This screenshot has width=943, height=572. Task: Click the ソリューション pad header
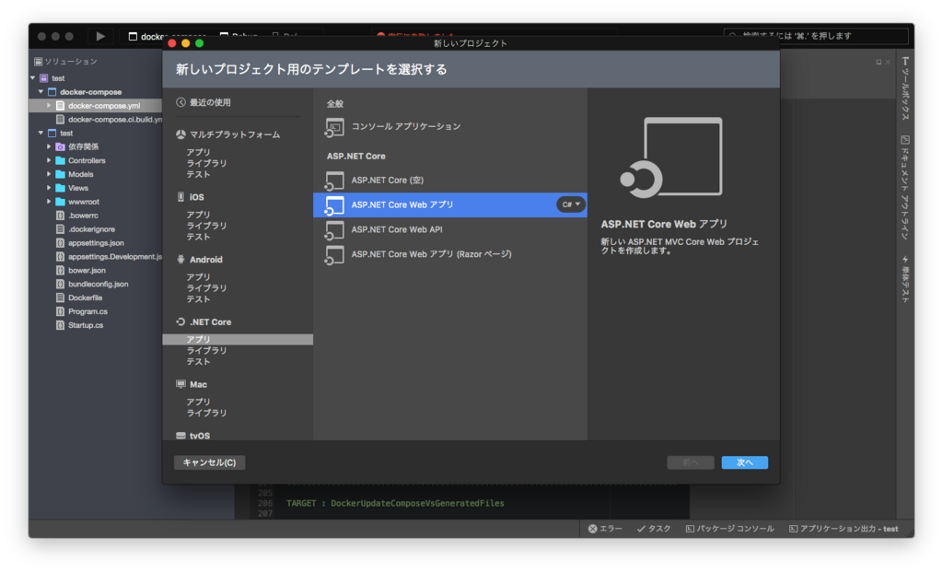coord(66,62)
